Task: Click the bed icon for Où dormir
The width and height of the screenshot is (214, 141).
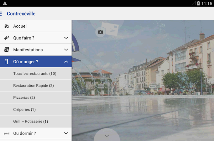Action: (x=6, y=133)
